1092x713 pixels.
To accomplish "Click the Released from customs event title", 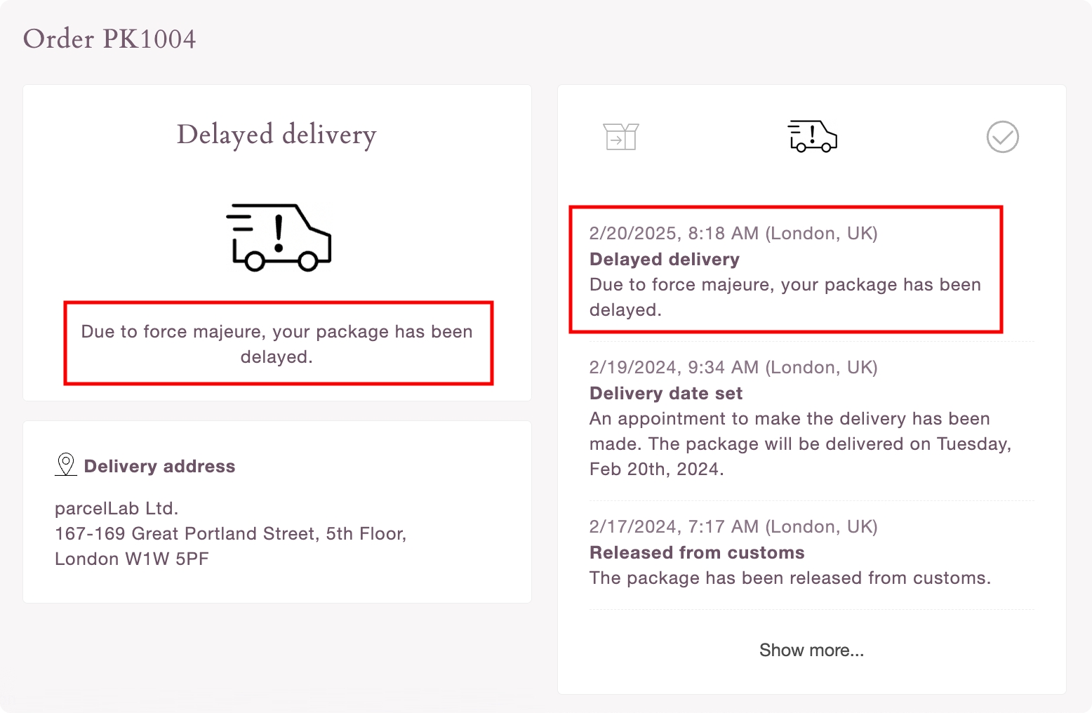I will point(697,552).
